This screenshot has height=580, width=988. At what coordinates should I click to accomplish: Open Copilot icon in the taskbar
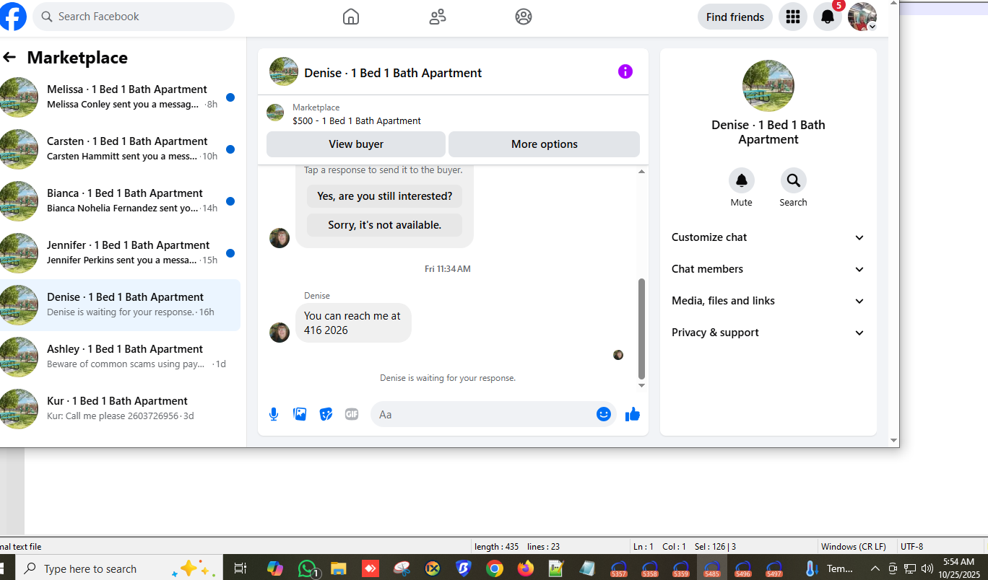(x=275, y=568)
